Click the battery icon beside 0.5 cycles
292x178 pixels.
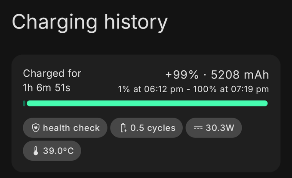(123, 128)
